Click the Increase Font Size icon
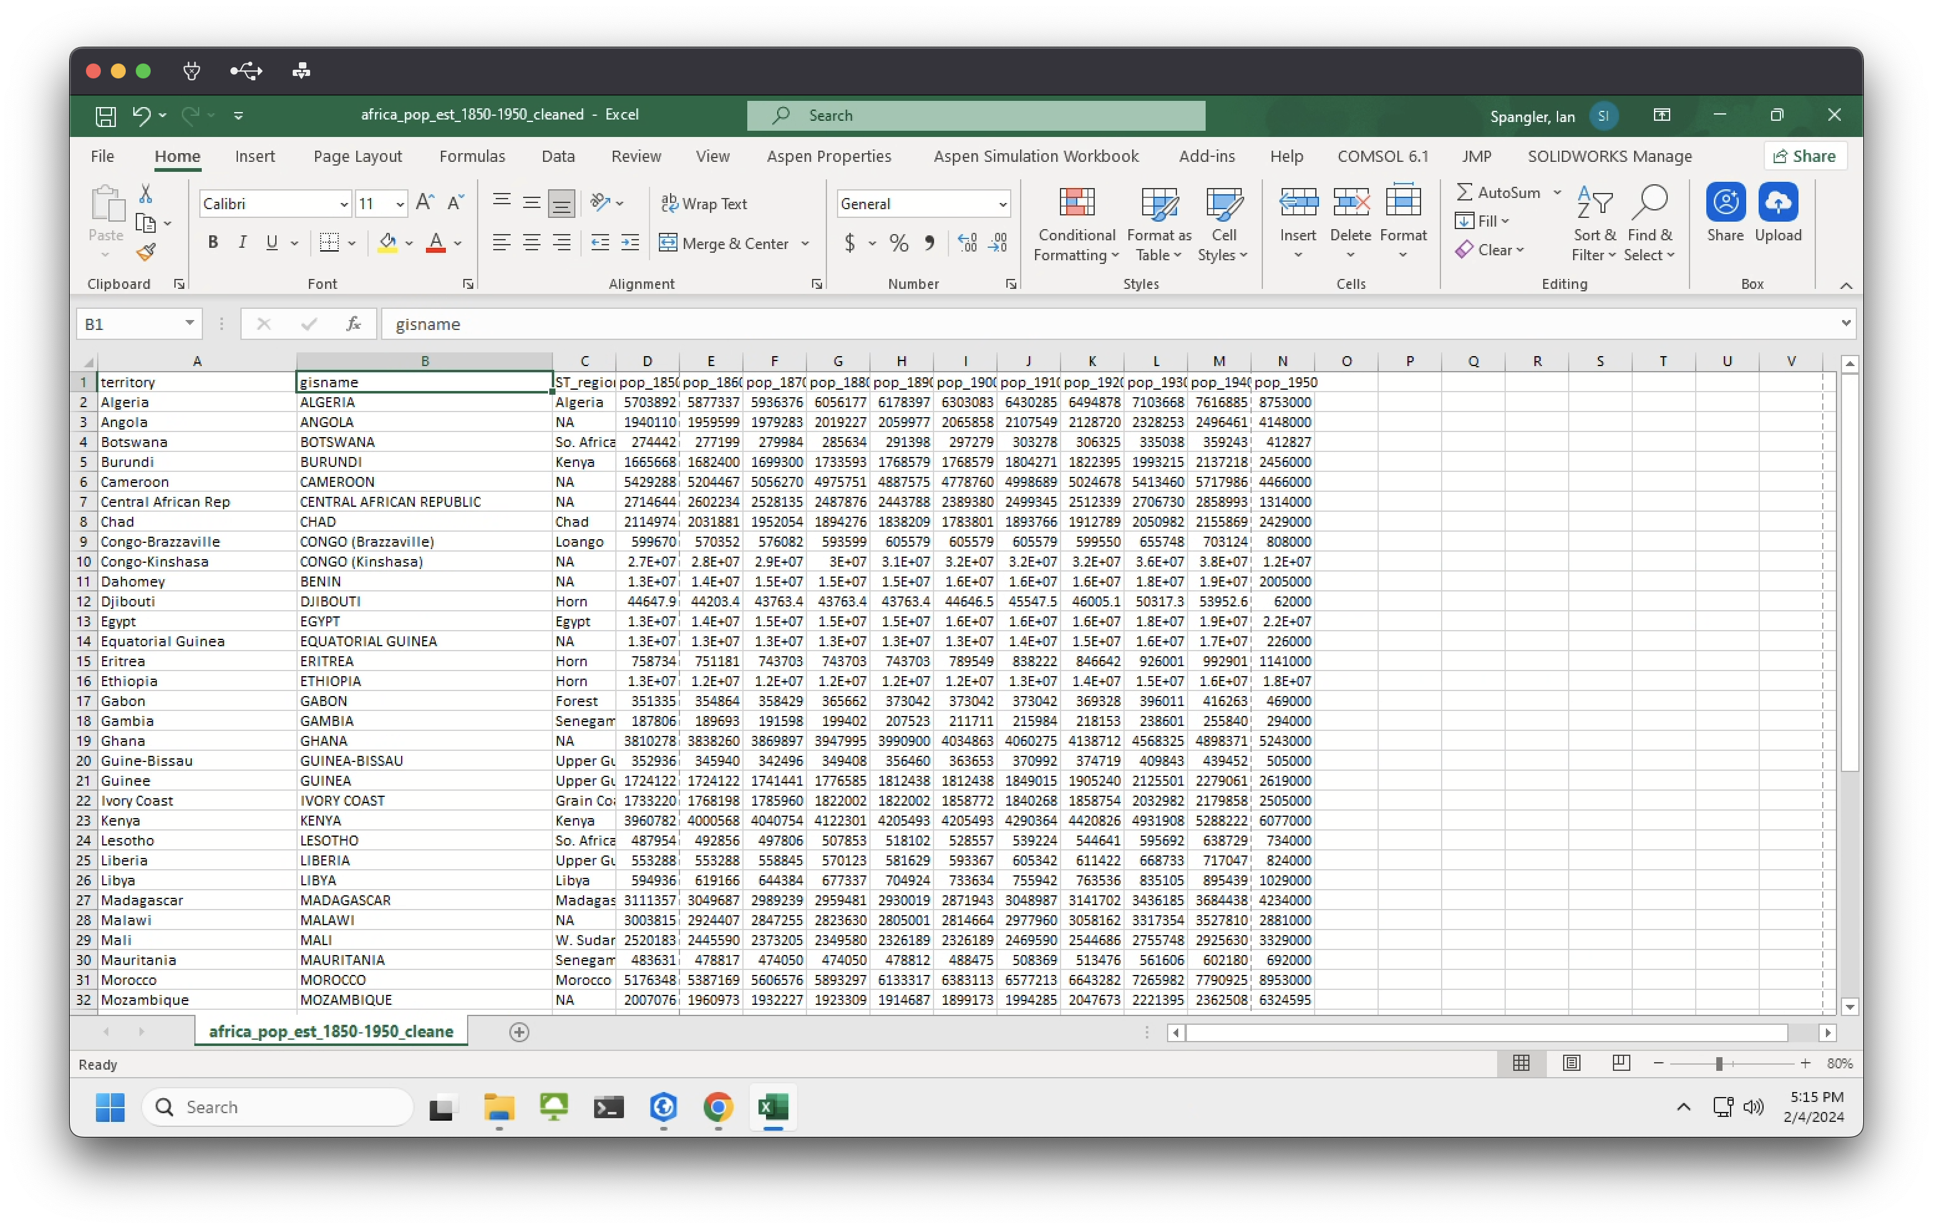Viewport: 1933px width, 1229px height. (x=425, y=203)
